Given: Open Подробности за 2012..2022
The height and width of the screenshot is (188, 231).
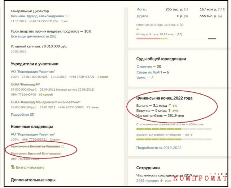Looking at the screenshot, I should pyautogui.click(x=159, y=148).
